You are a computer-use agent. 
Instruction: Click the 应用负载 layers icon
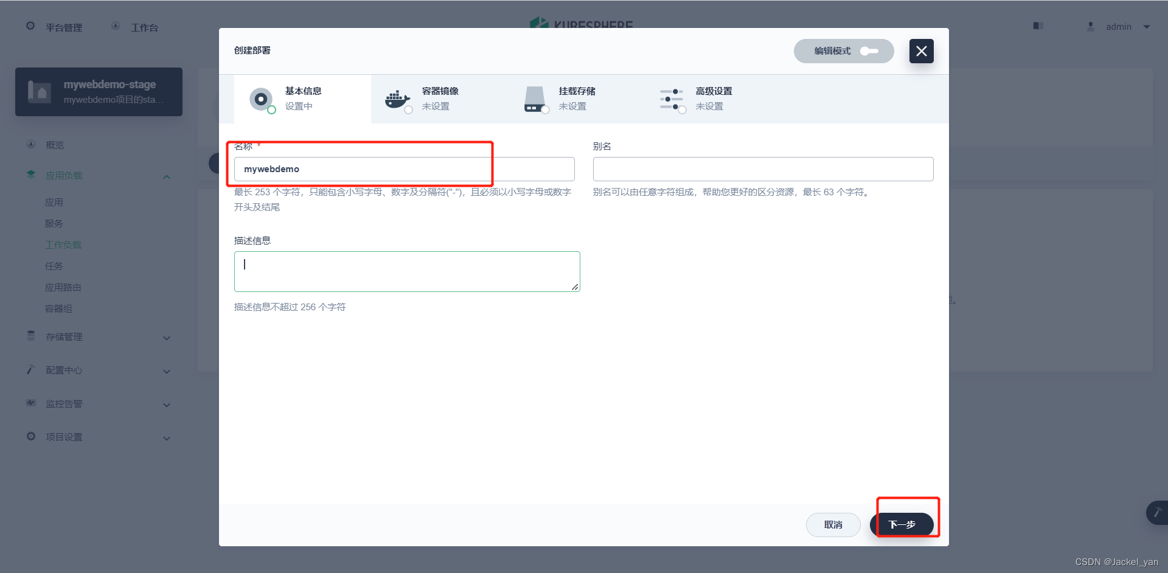[31, 175]
